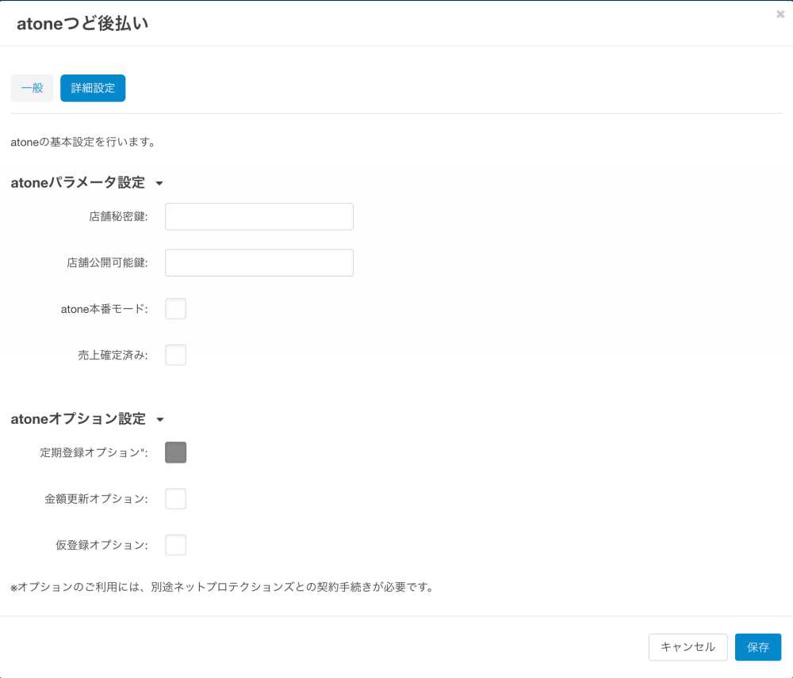Focus the 店舗公開可能鍵 input field
The width and height of the screenshot is (793, 678).
(259, 263)
